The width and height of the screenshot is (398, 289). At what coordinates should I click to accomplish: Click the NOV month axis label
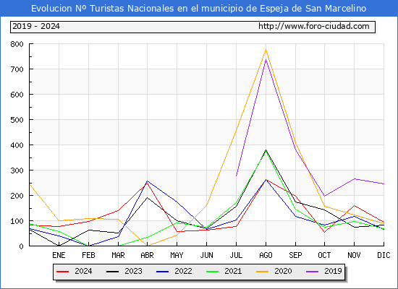click(x=354, y=255)
